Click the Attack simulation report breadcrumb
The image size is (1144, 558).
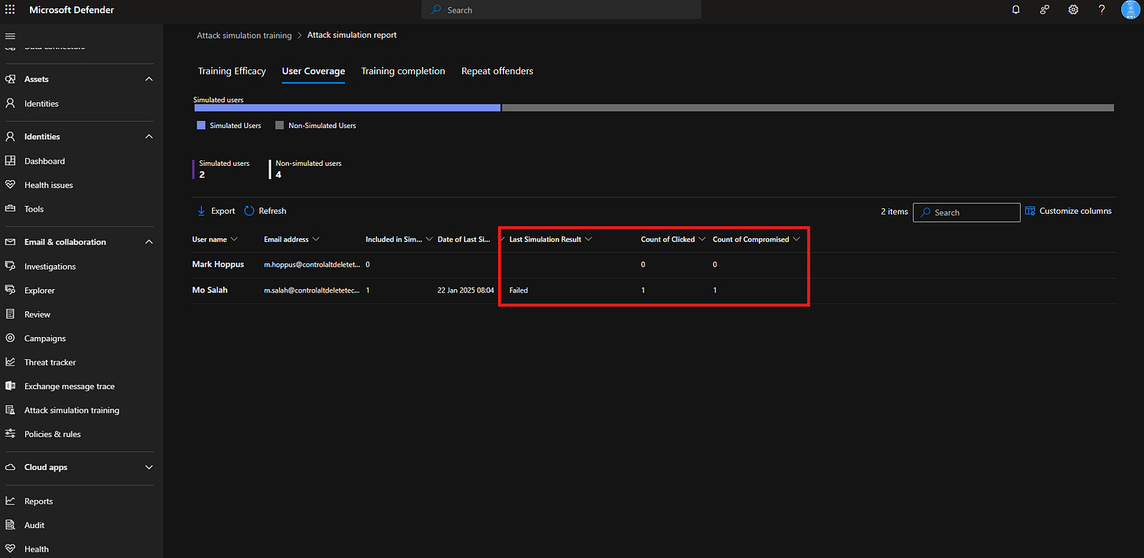tap(352, 35)
